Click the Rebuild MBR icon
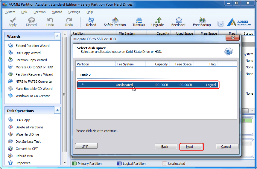The image size is (257, 169). [x=10, y=156]
